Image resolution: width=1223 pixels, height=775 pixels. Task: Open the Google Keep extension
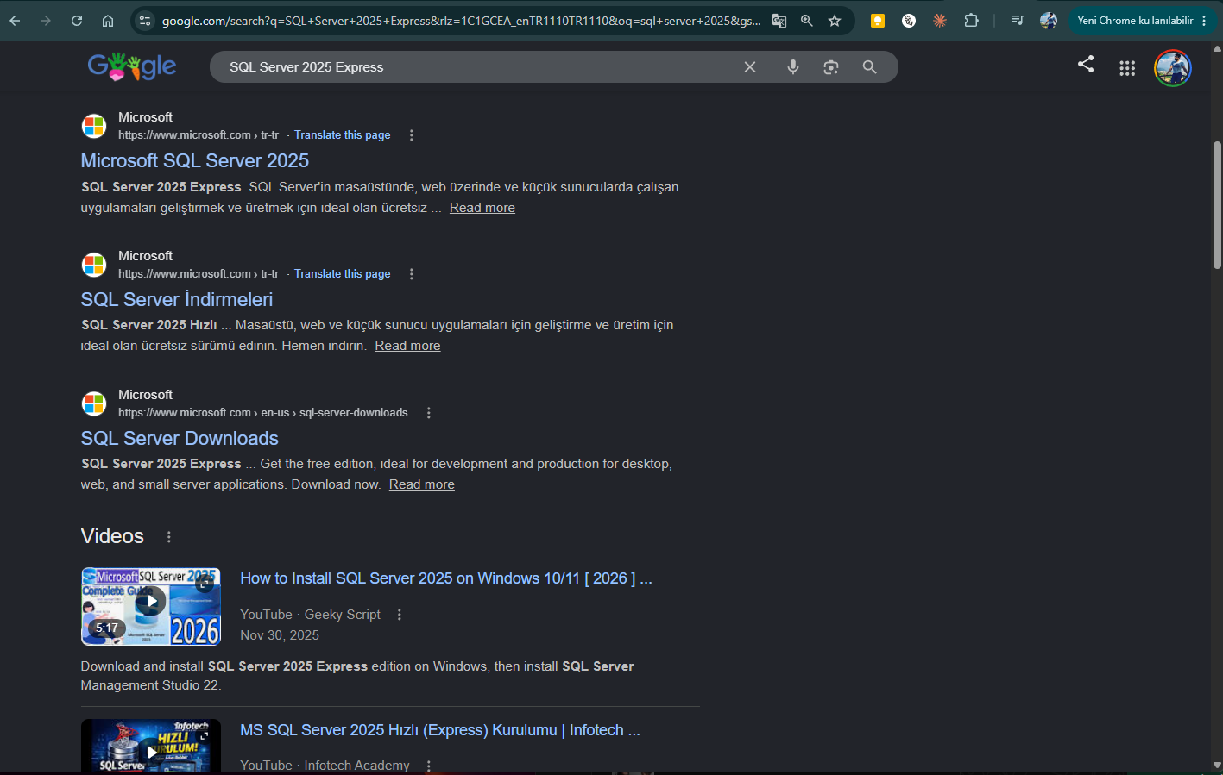click(x=878, y=21)
